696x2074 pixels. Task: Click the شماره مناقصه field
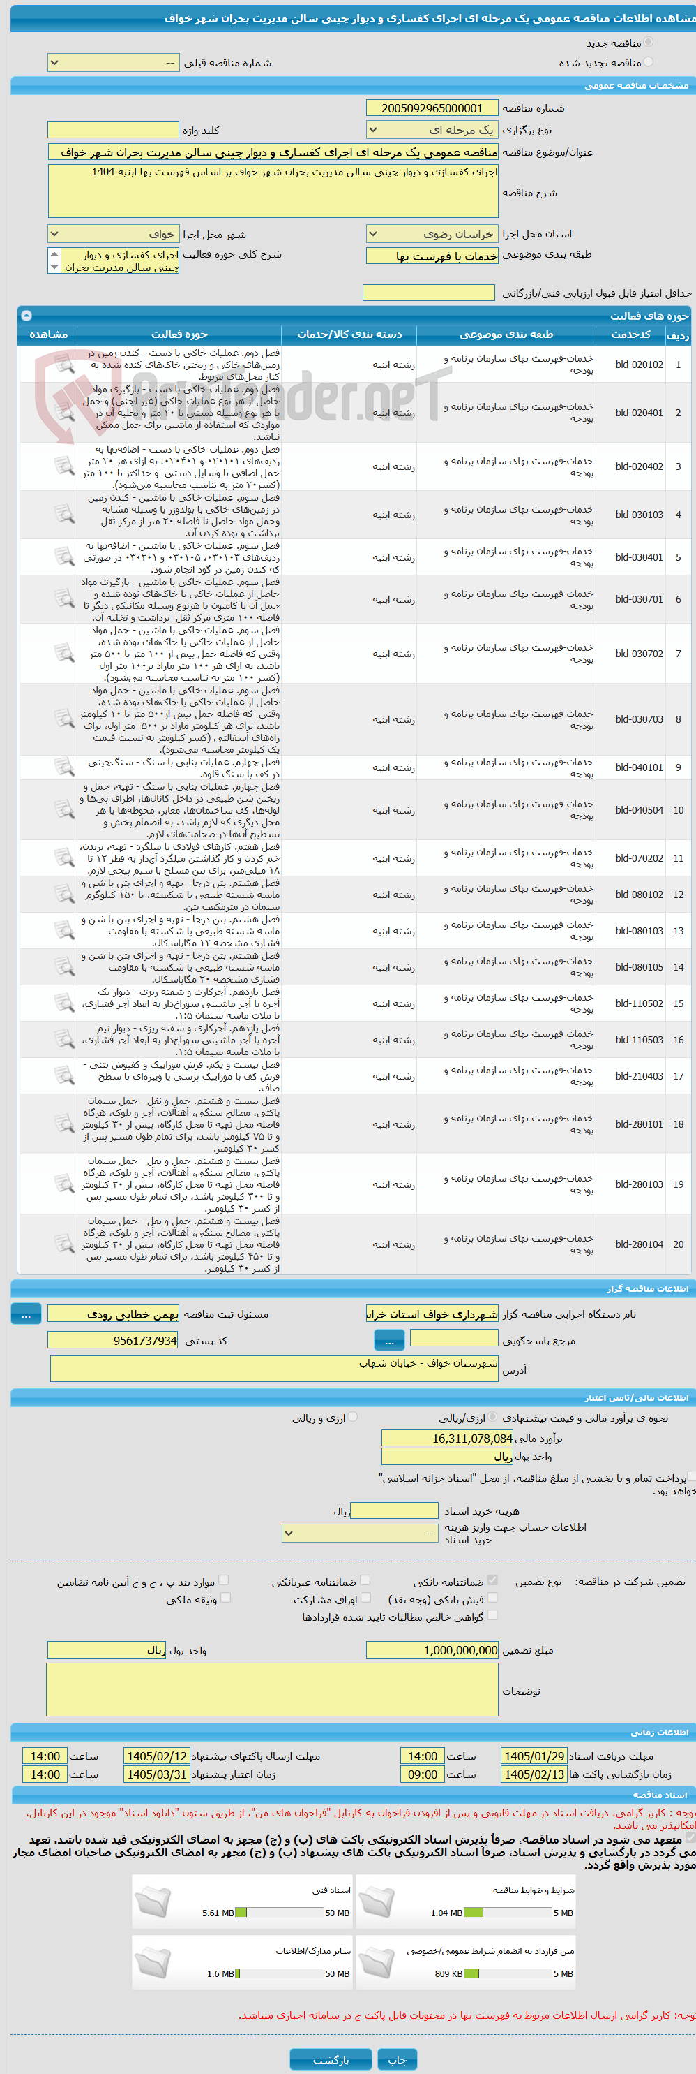pos(432,108)
